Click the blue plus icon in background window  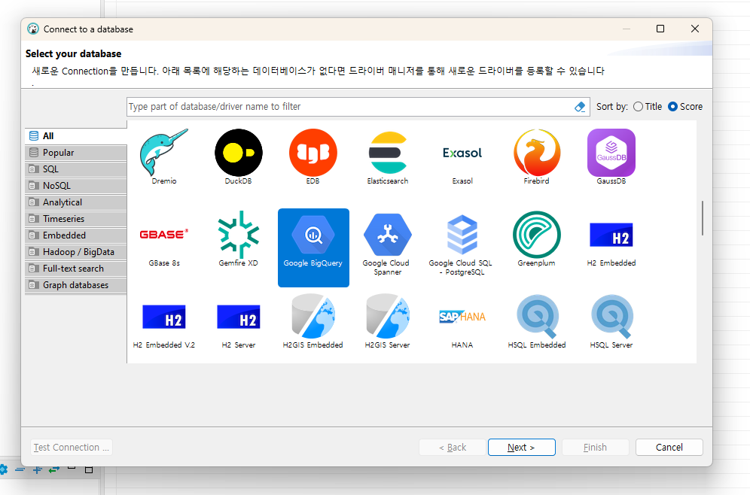click(38, 469)
